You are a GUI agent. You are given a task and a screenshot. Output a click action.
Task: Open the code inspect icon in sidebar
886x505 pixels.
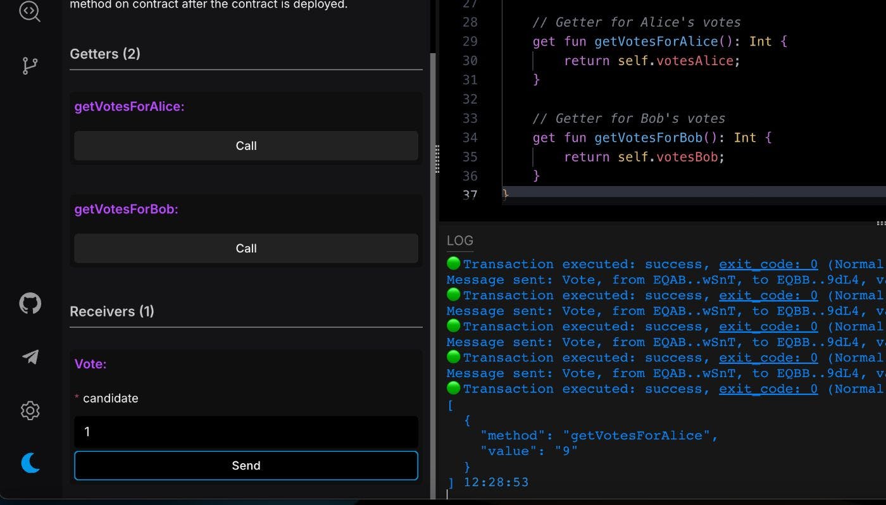(x=29, y=11)
